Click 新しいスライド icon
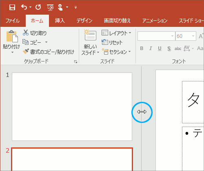The image size is (204, 171). pos(90,35)
